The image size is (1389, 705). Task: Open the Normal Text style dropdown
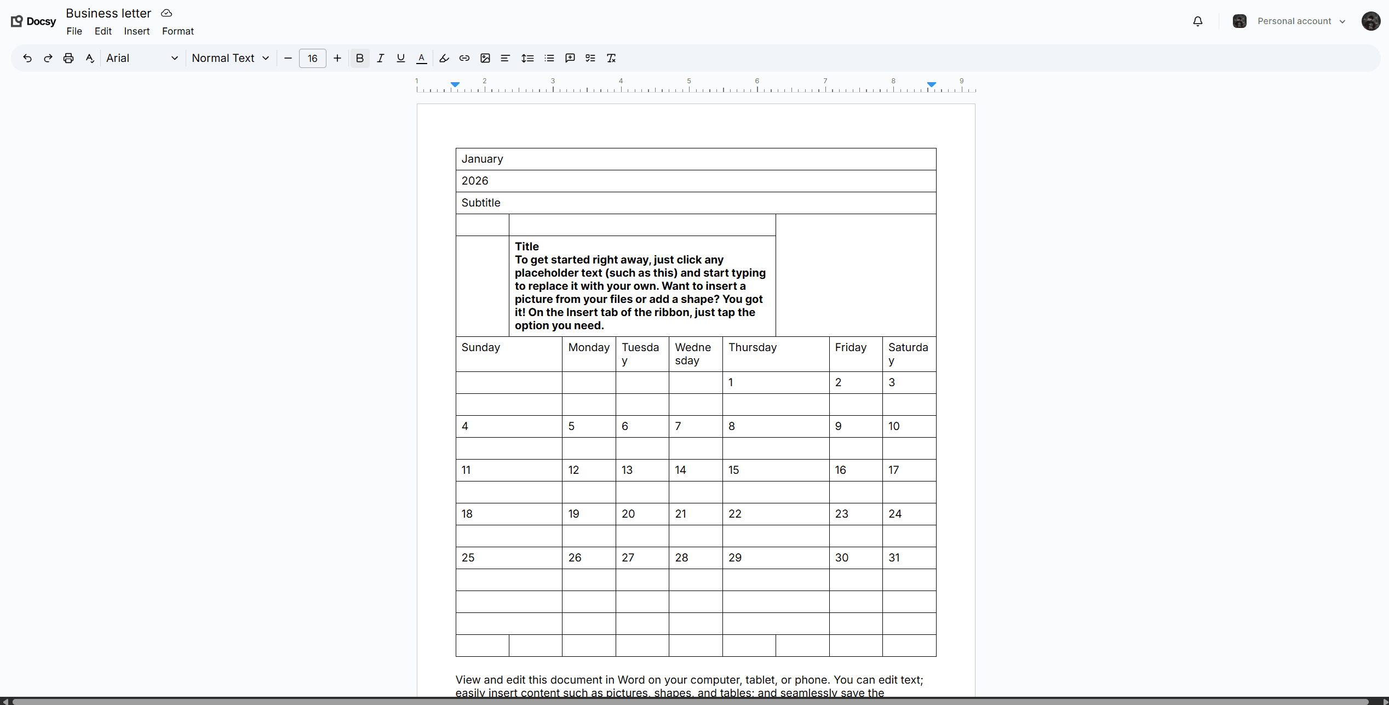(231, 58)
